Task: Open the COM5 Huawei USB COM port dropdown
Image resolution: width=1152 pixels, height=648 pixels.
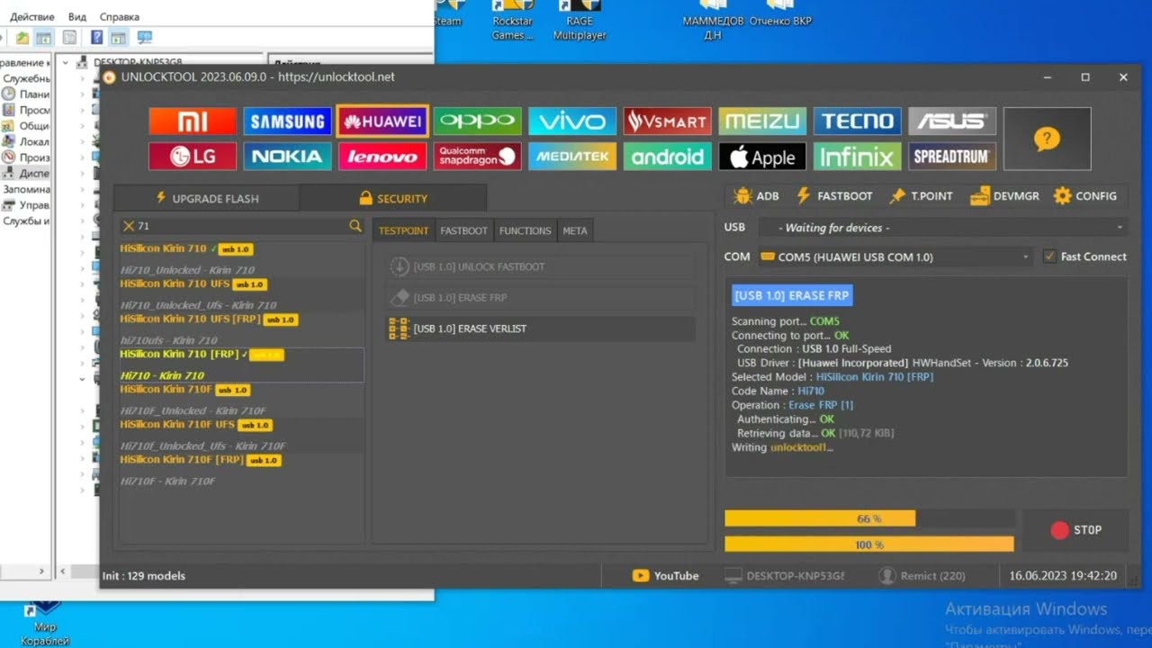Action: (895, 256)
